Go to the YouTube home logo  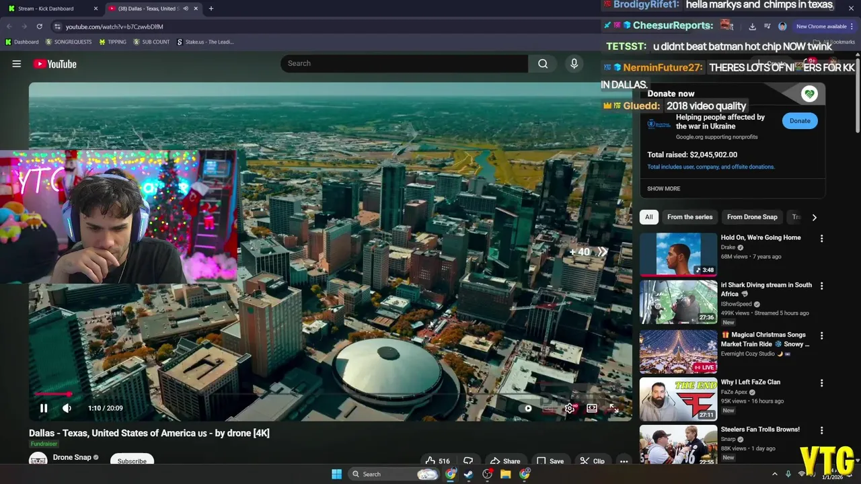[x=55, y=64]
